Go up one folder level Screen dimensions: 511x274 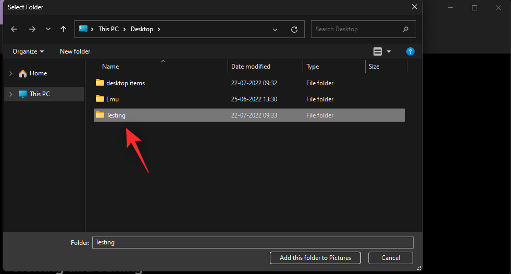click(63, 29)
